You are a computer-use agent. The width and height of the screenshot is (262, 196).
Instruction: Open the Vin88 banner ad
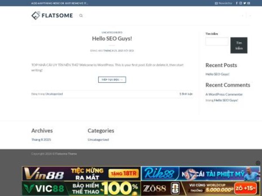click(x=82, y=174)
